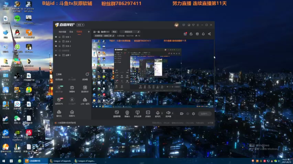Open the download tool with NEW badge
Screen dimensions: 293x164
(59, 89)
